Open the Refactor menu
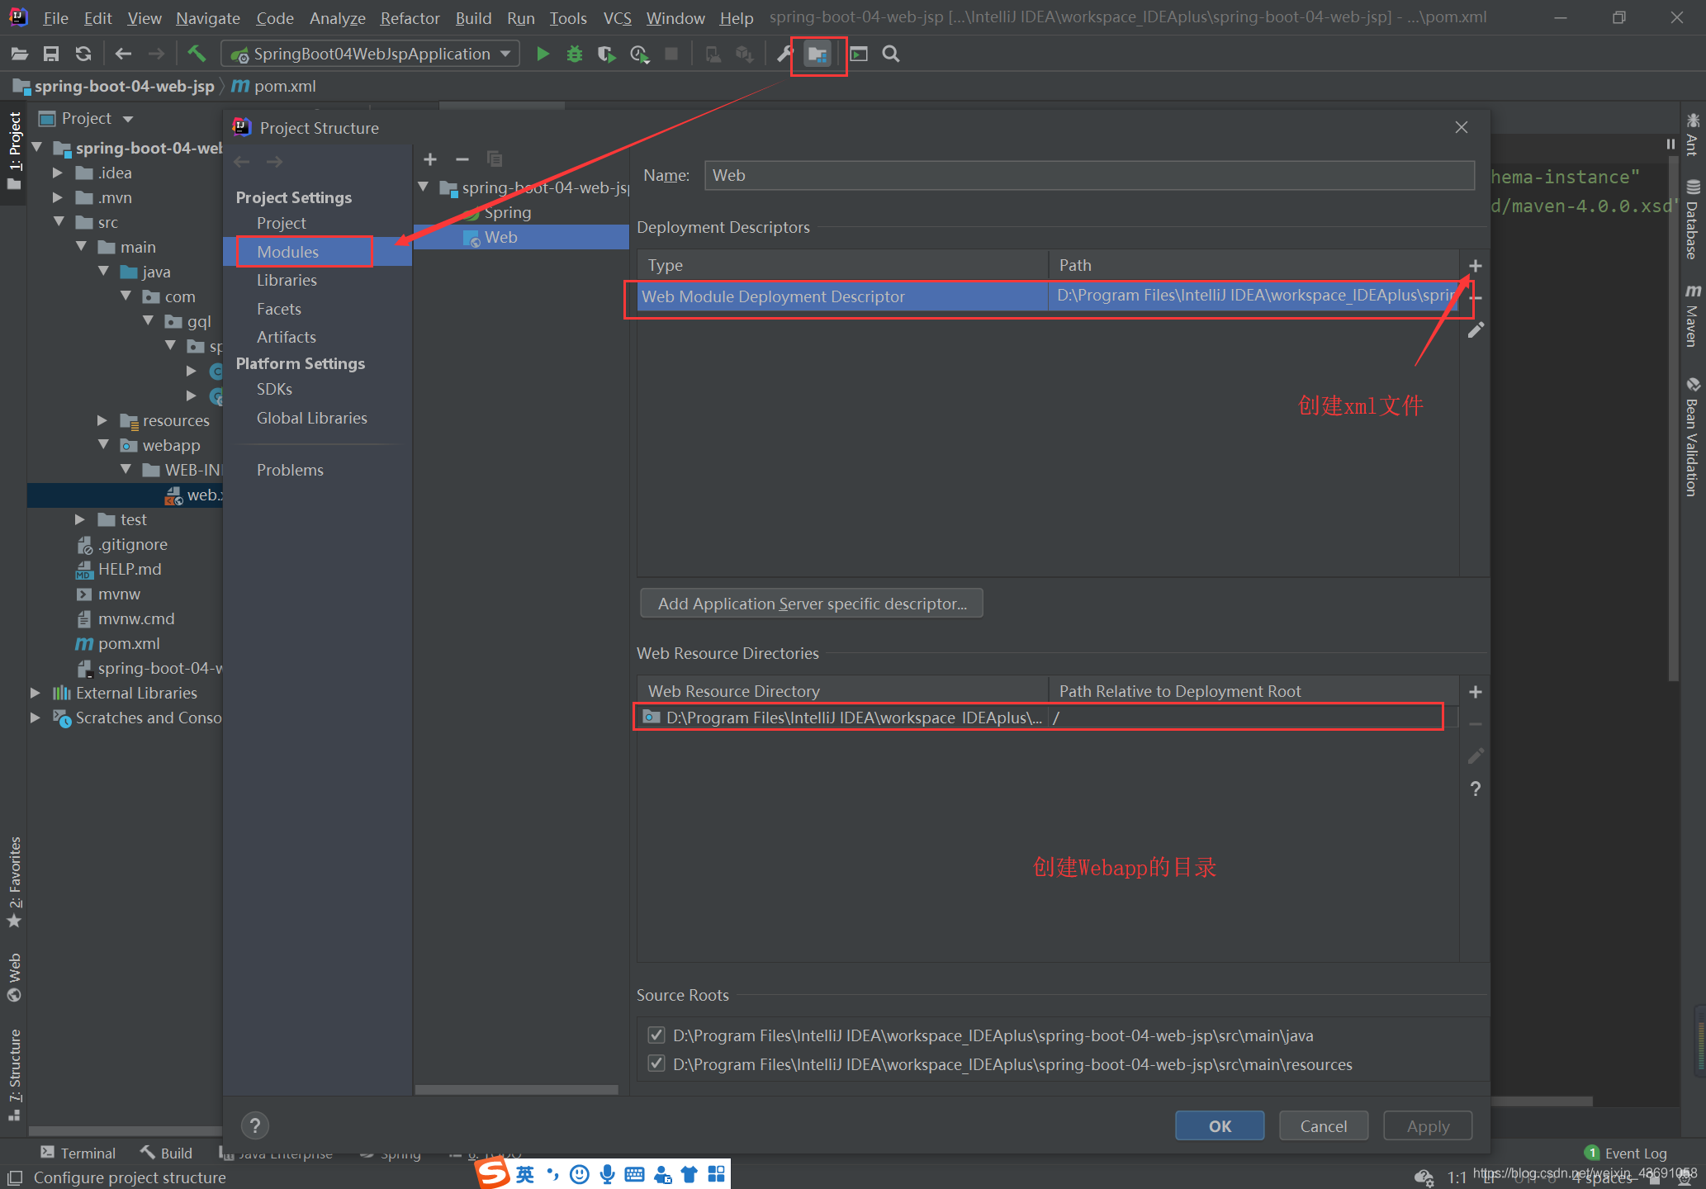Image resolution: width=1706 pixels, height=1189 pixels. click(x=410, y=18)
